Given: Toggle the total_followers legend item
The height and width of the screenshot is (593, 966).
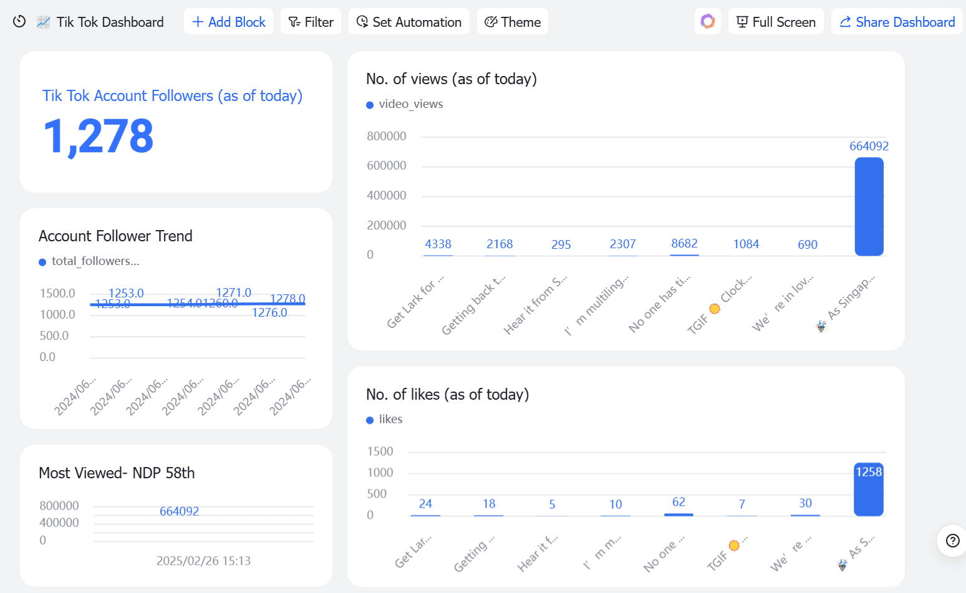Looking at the screenshot, I should click(x=89, y=261).
